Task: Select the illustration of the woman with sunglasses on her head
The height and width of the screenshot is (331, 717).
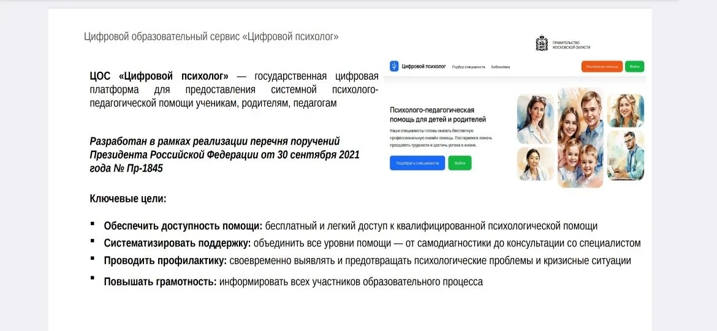Action: tap(535, 118)
